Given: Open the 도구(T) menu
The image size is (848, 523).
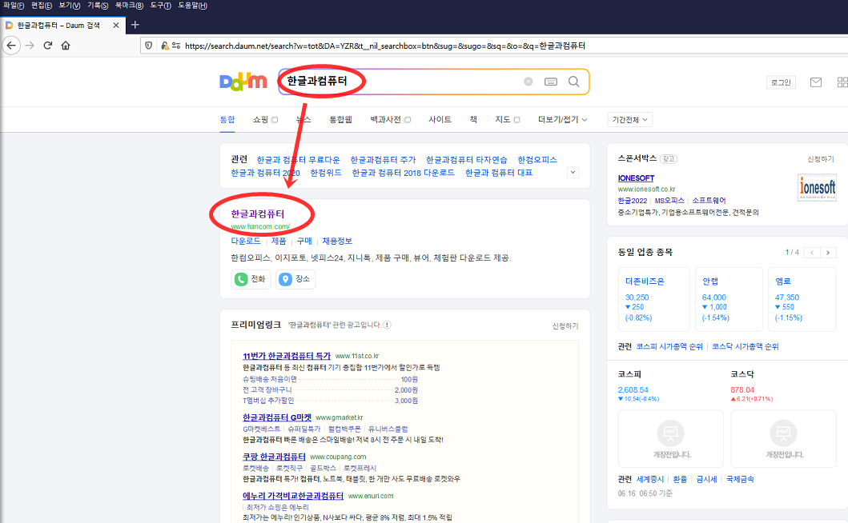Looking at the screenshot, I should click(161, 6).
